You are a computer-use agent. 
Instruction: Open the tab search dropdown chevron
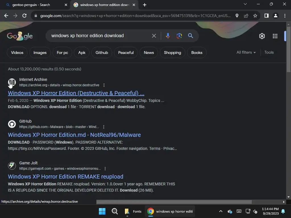tap(245, 4)
